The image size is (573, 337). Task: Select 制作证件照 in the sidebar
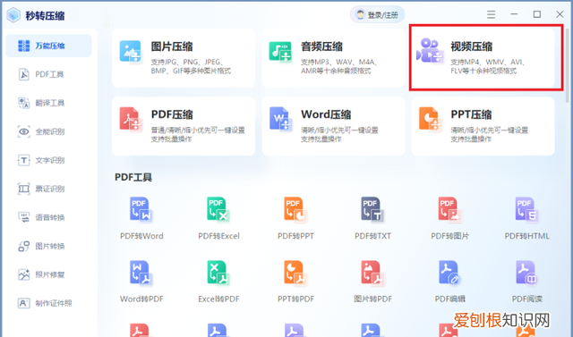pyautogui.click(x=48, y=303)
